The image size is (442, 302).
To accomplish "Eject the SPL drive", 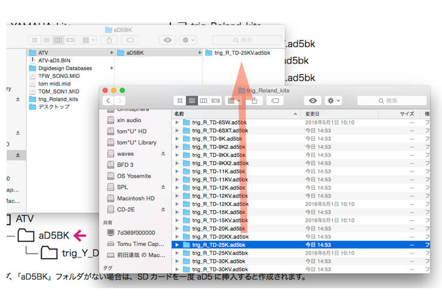I will pos(163,187).
